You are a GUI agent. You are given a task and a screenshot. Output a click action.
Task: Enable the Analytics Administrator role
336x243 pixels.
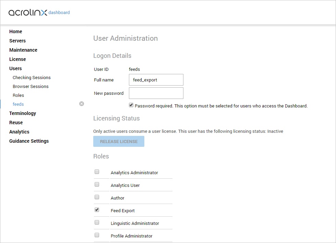97,172
